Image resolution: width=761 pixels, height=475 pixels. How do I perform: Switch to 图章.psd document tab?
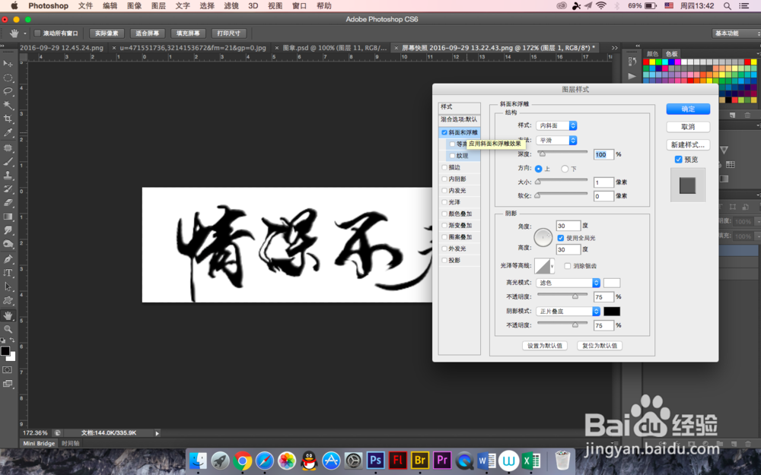tap(334, 47)
